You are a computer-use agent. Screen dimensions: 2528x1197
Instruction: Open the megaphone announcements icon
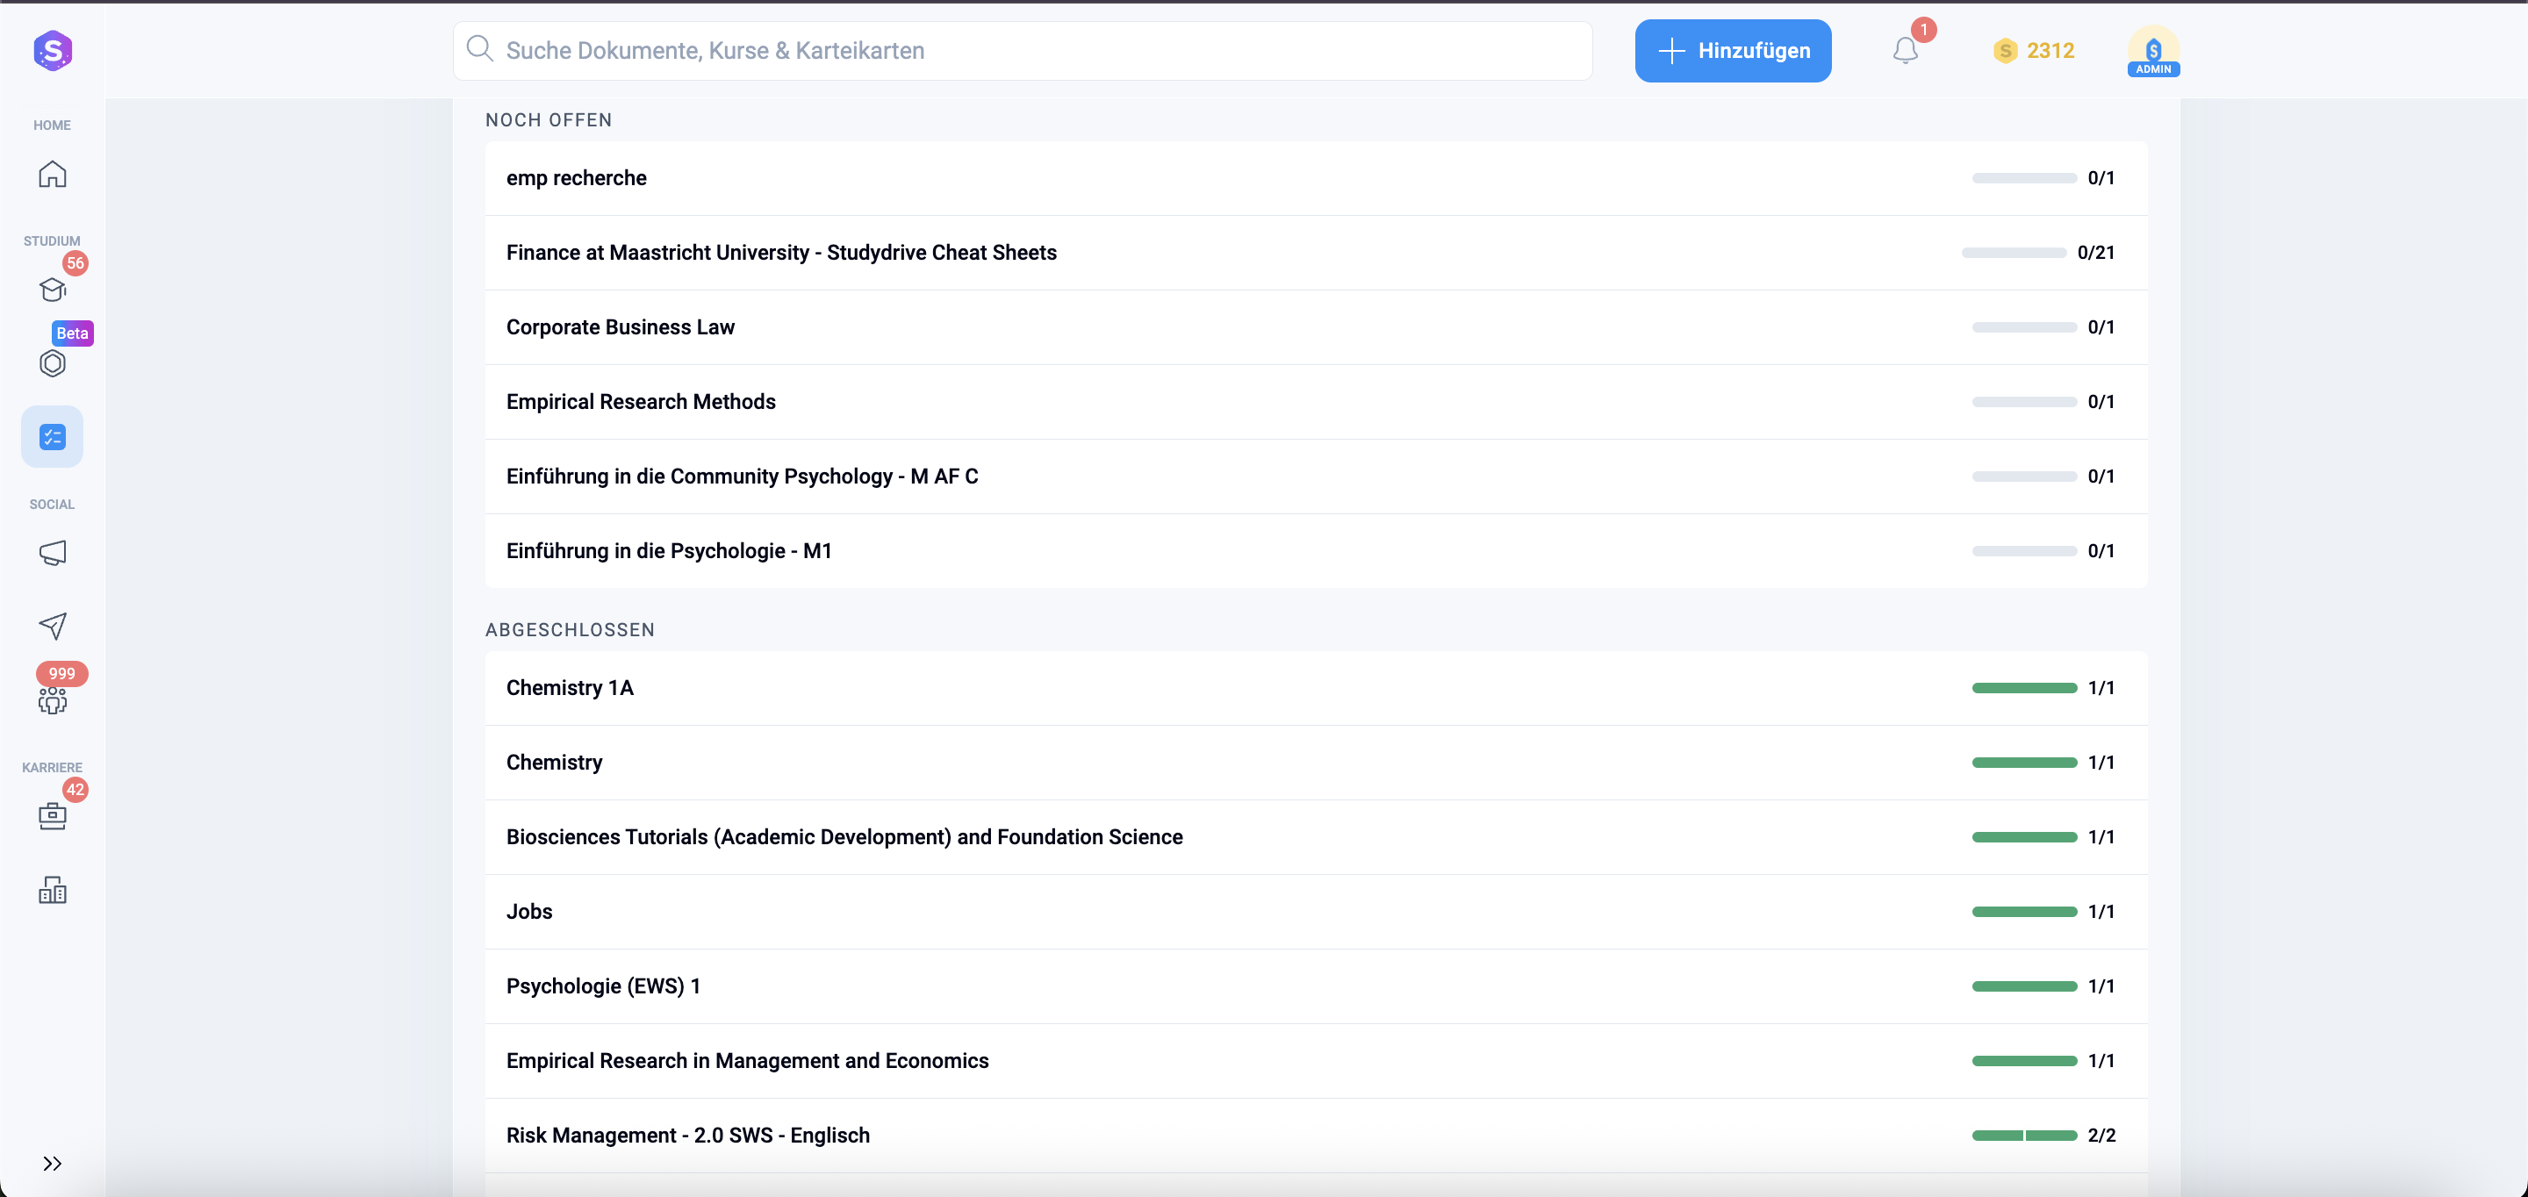(52, 552)
